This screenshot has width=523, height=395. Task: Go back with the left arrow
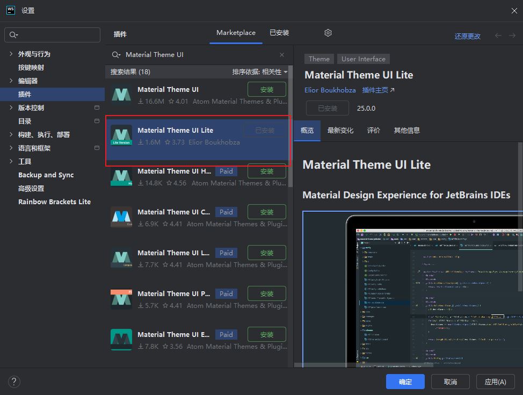tap(498, 35)
